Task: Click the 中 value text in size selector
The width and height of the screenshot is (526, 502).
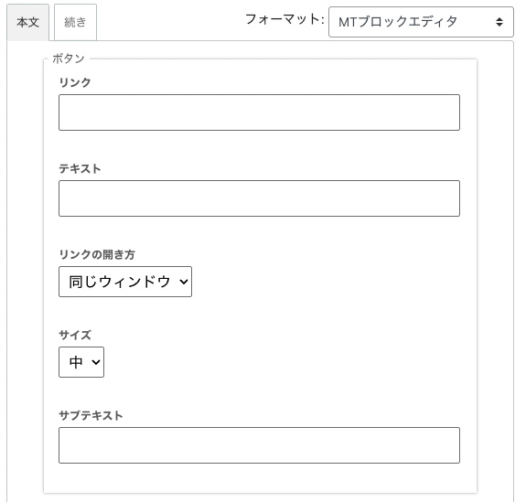Action: point(76,362)
